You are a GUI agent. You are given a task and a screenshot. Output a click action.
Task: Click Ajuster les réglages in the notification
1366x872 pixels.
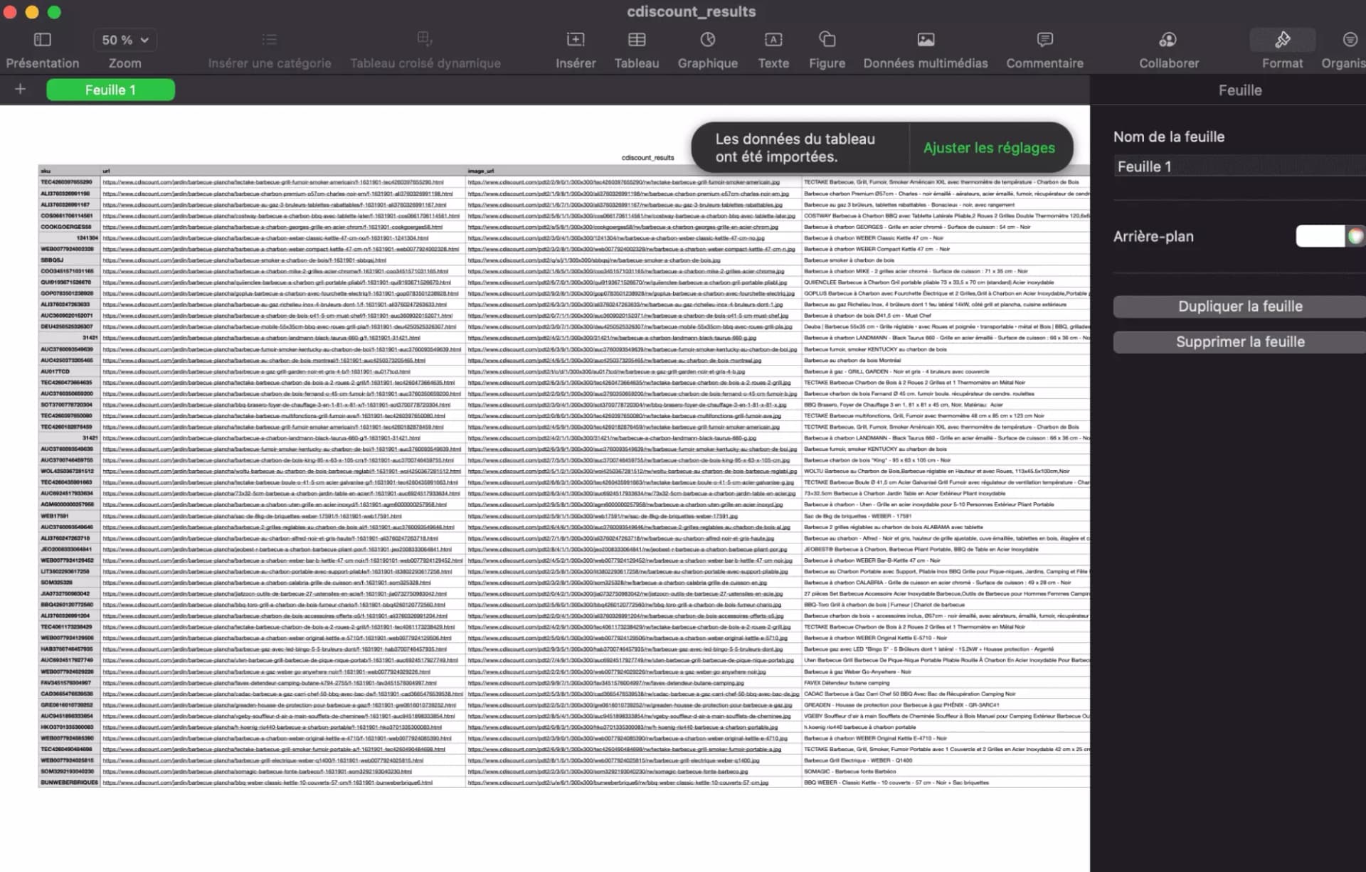[x=989, y=148]
